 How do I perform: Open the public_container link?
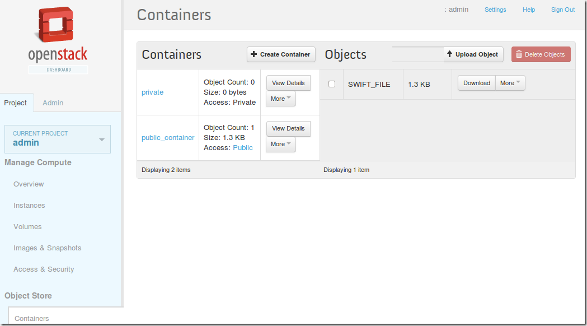click(168, 138)
